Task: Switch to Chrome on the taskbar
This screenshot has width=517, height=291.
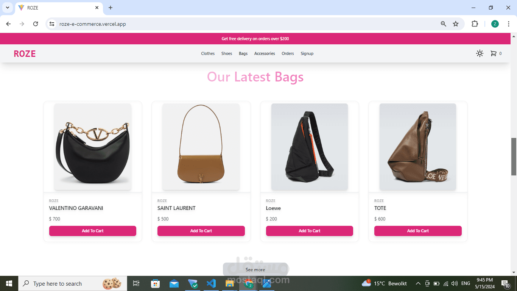Action: 248,283
